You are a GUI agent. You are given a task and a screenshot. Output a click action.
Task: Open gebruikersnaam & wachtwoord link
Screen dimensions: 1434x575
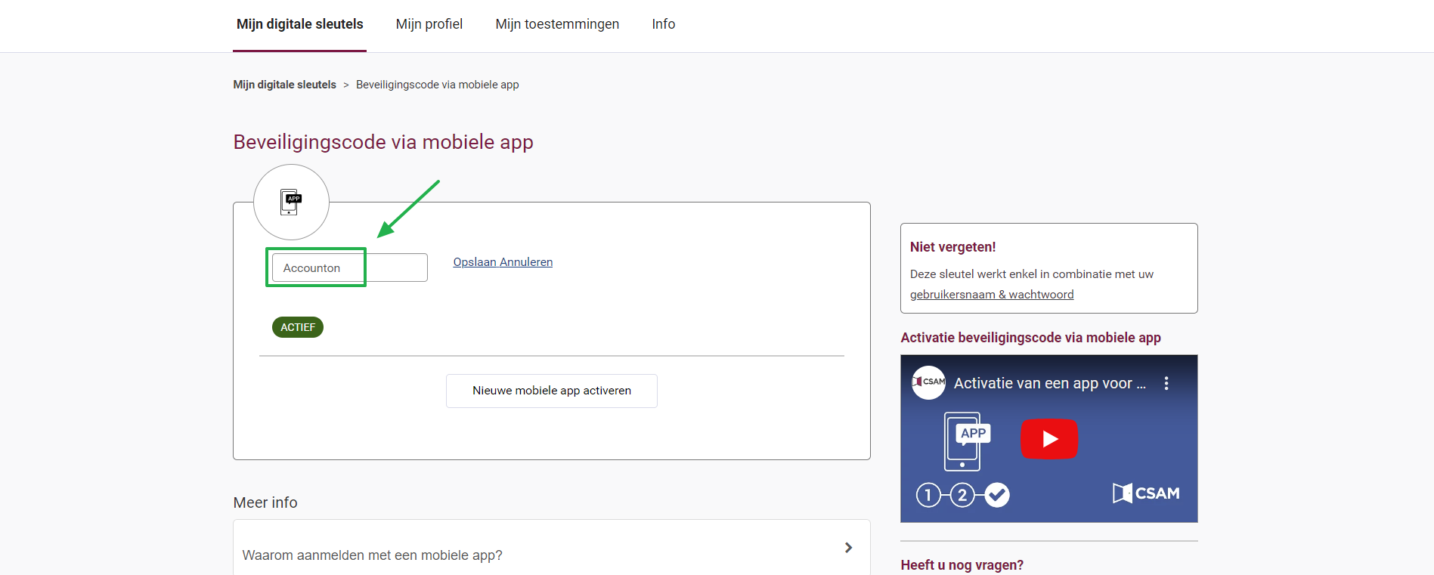pyautogui.click(x=992, y=295)
